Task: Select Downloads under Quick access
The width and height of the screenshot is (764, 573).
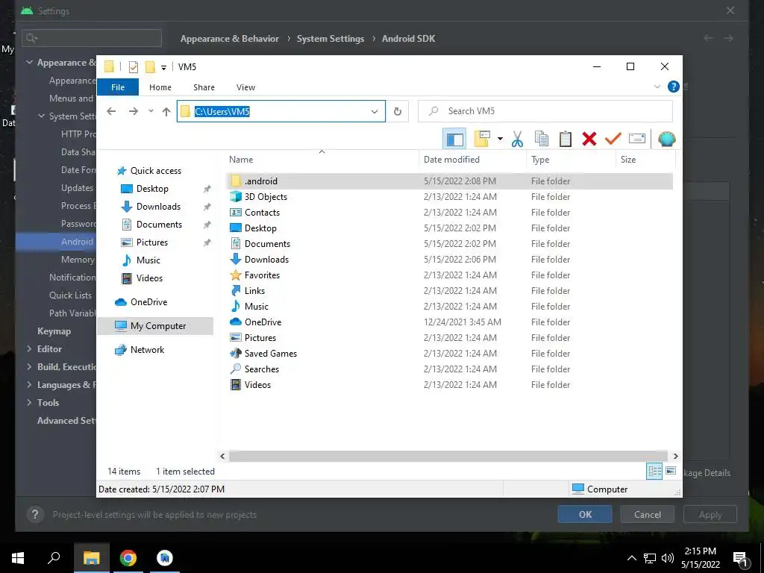Action: (x=158, y=207)
